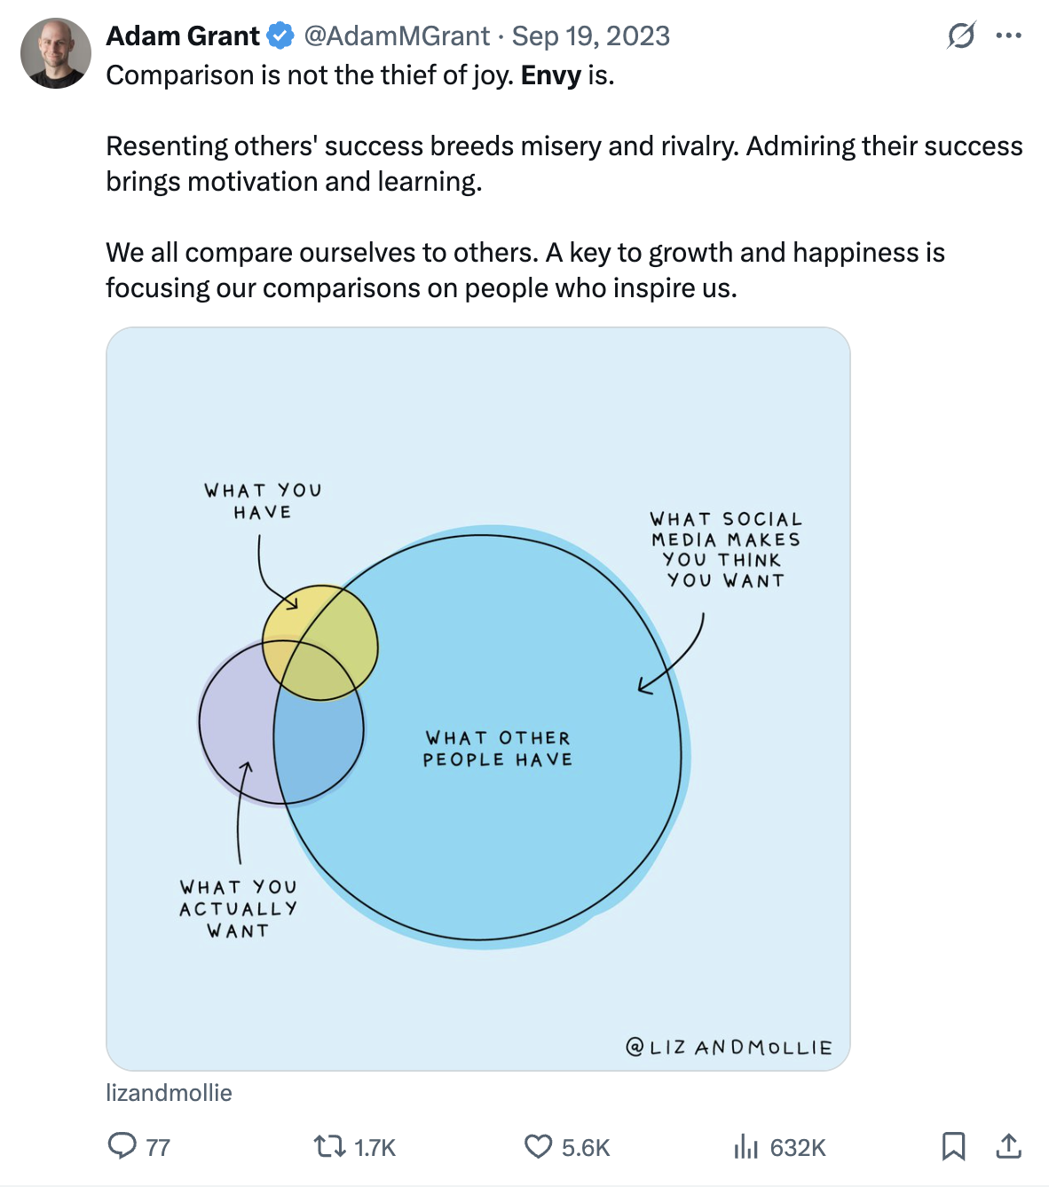Open view analytics bar chart icon
The image size is (1049, 1187).
746,1147
